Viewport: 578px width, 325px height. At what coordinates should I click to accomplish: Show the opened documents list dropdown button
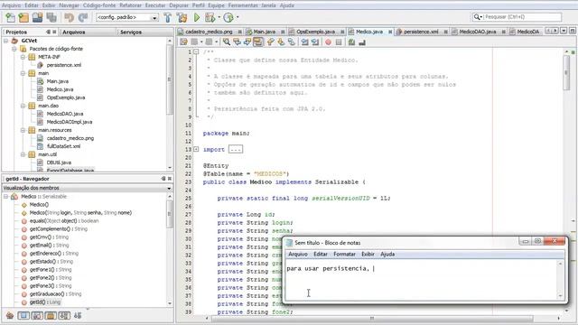pyautogui.click(x=564, y=31)
